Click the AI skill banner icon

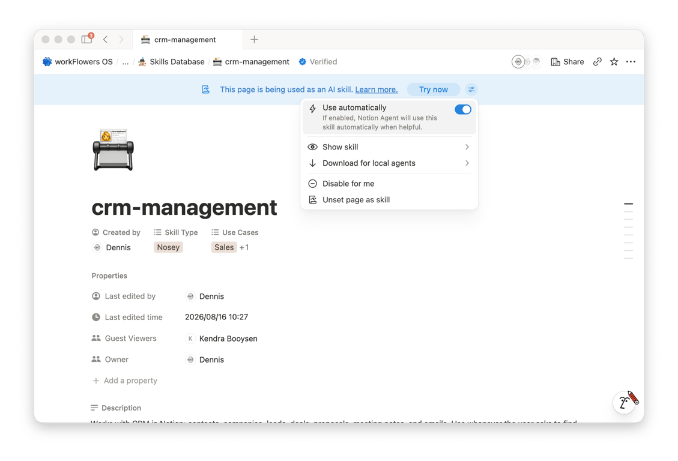206,89
